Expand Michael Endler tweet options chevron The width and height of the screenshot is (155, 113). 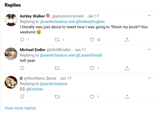click(x=149, y=49)
